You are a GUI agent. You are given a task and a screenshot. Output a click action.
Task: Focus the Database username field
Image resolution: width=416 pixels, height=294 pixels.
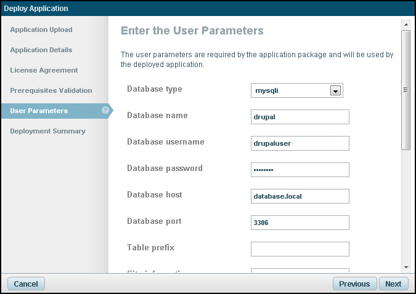300,143
